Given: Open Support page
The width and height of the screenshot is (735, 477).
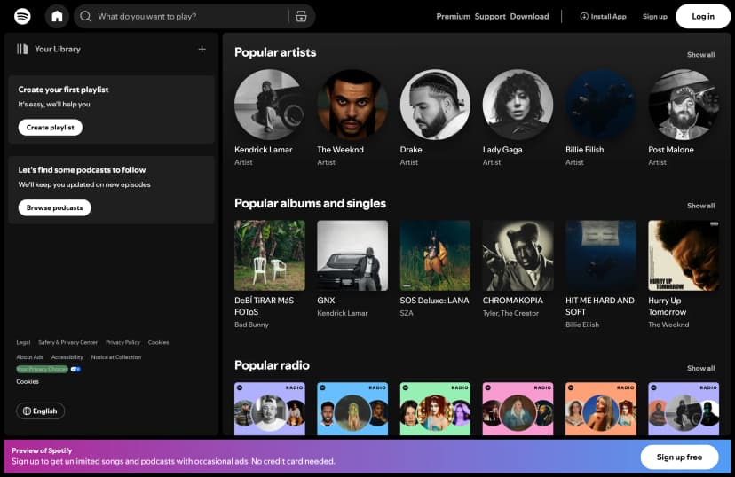Looking at the screenshot, I should [x=490, y=16].
